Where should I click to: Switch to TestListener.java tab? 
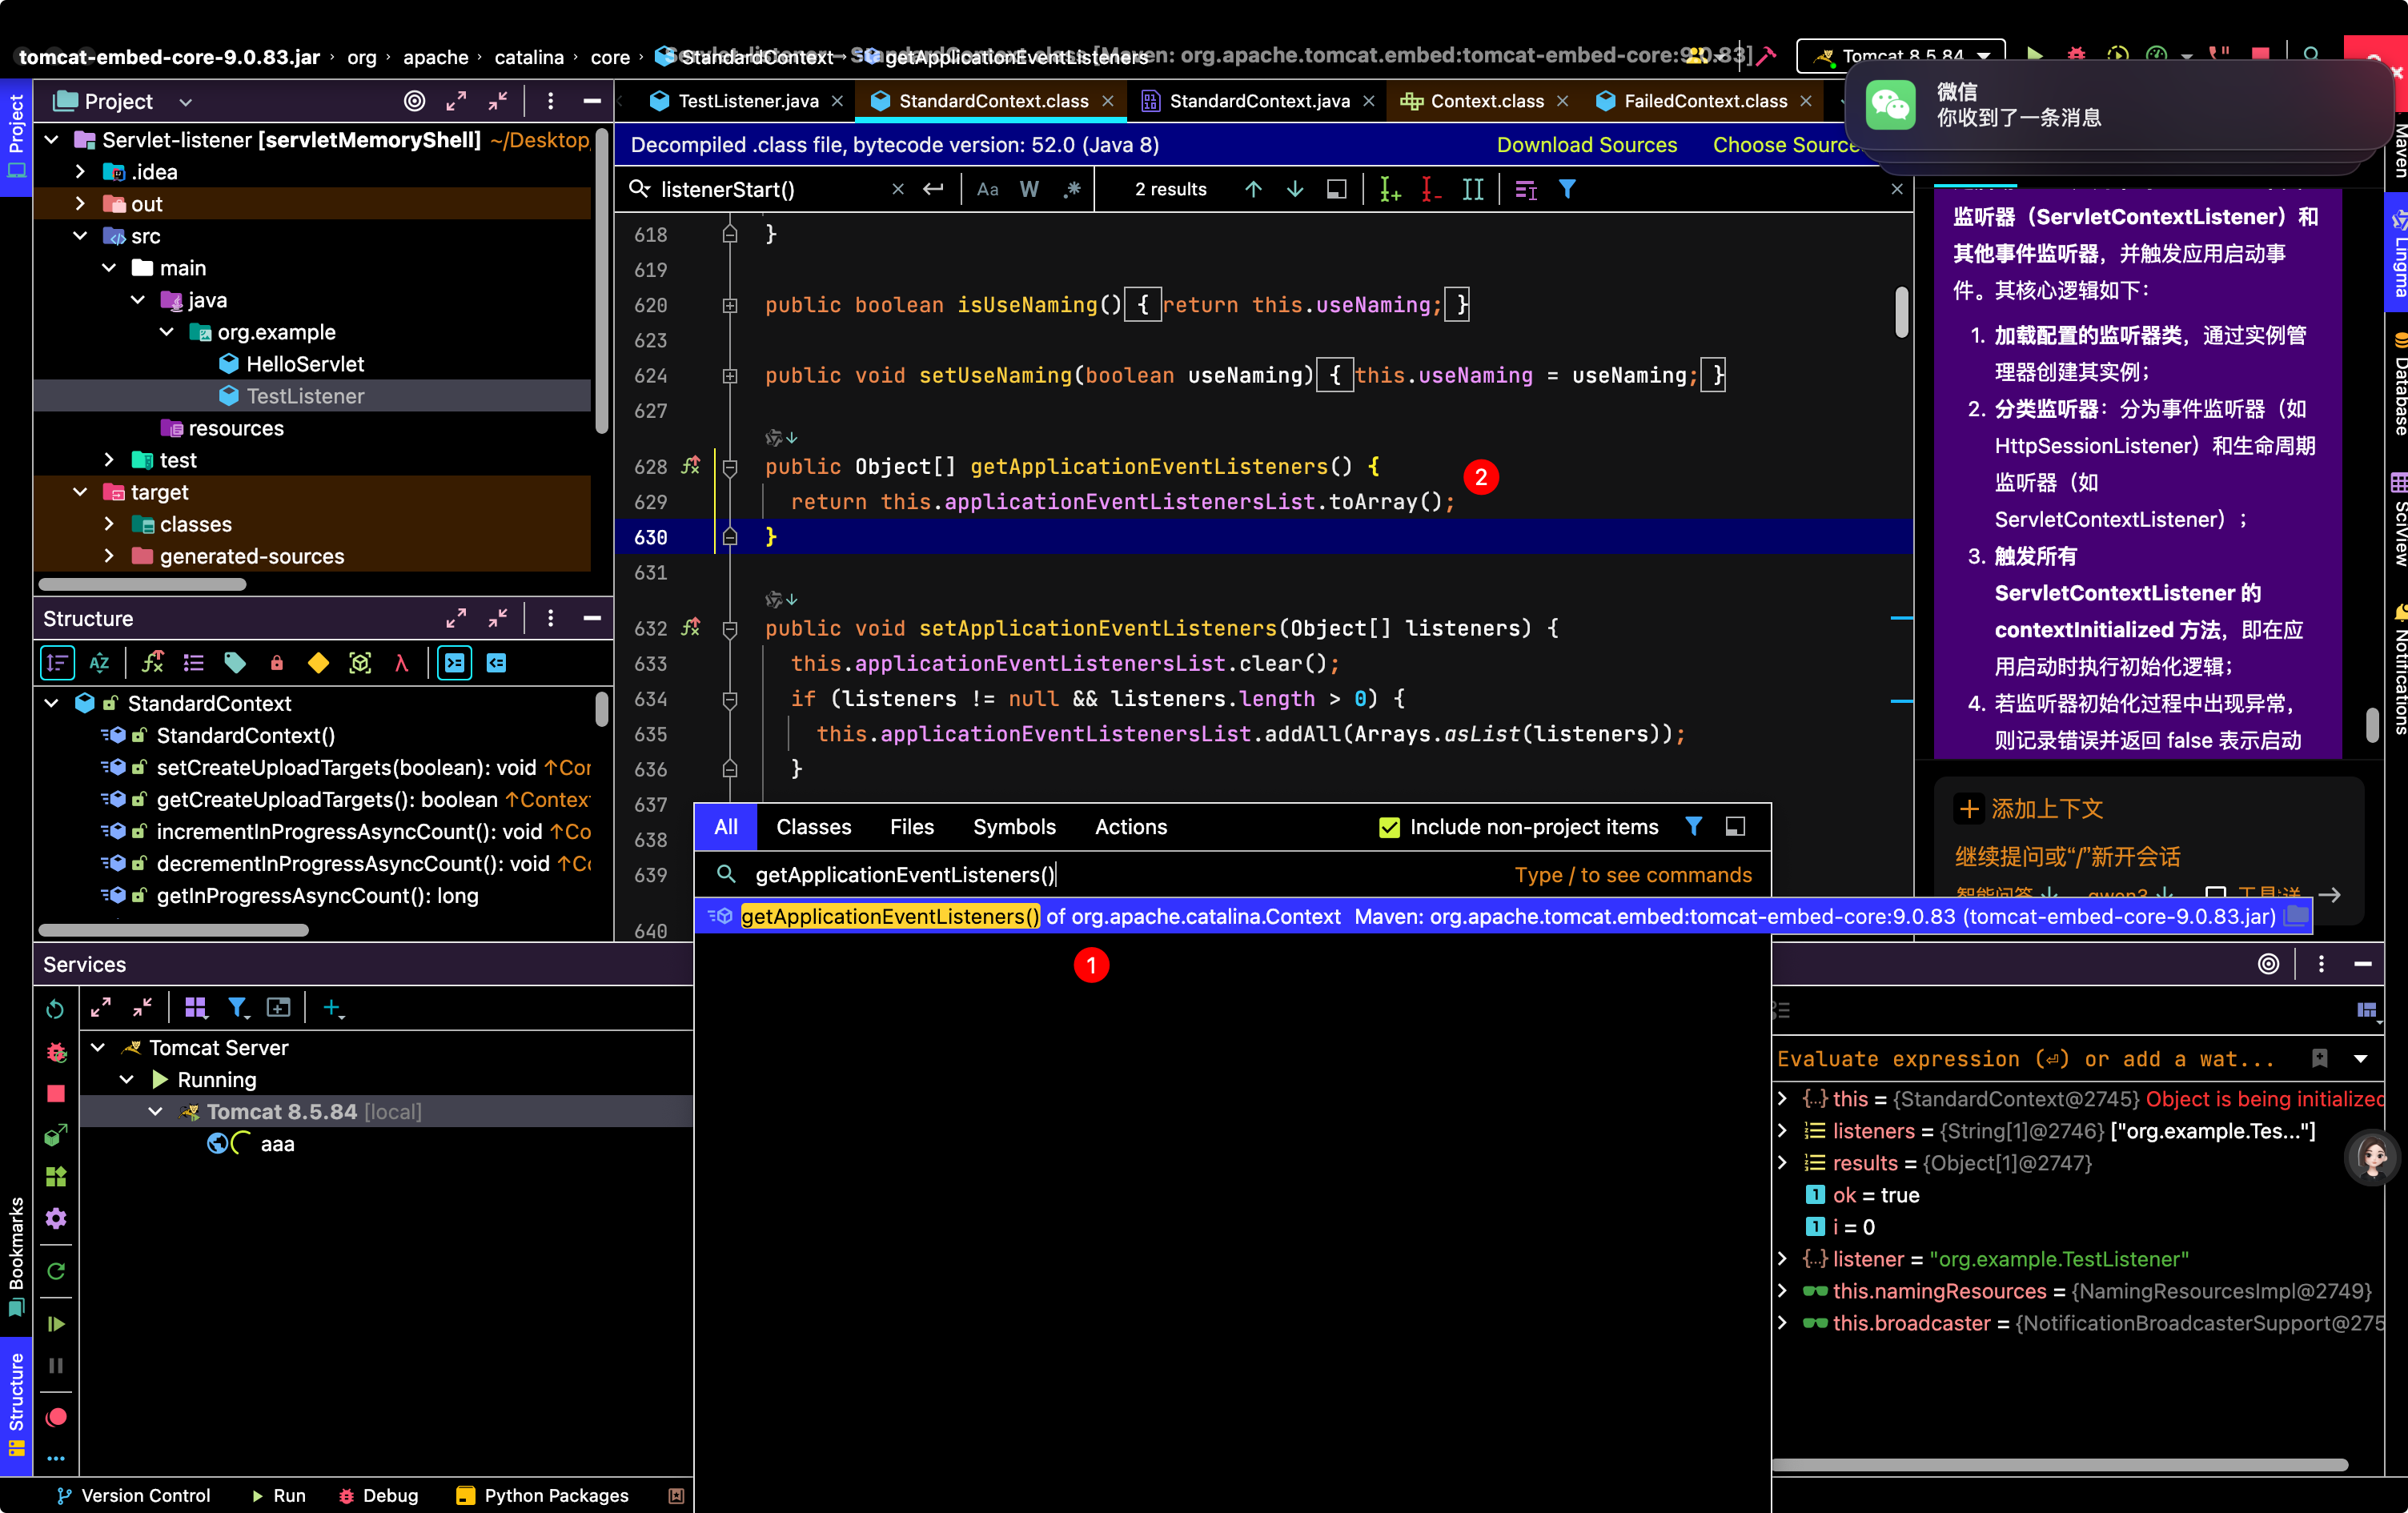point(746,101)
